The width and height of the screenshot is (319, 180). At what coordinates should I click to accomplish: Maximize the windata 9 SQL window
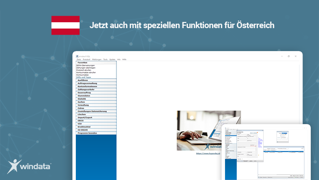point(289,56)
